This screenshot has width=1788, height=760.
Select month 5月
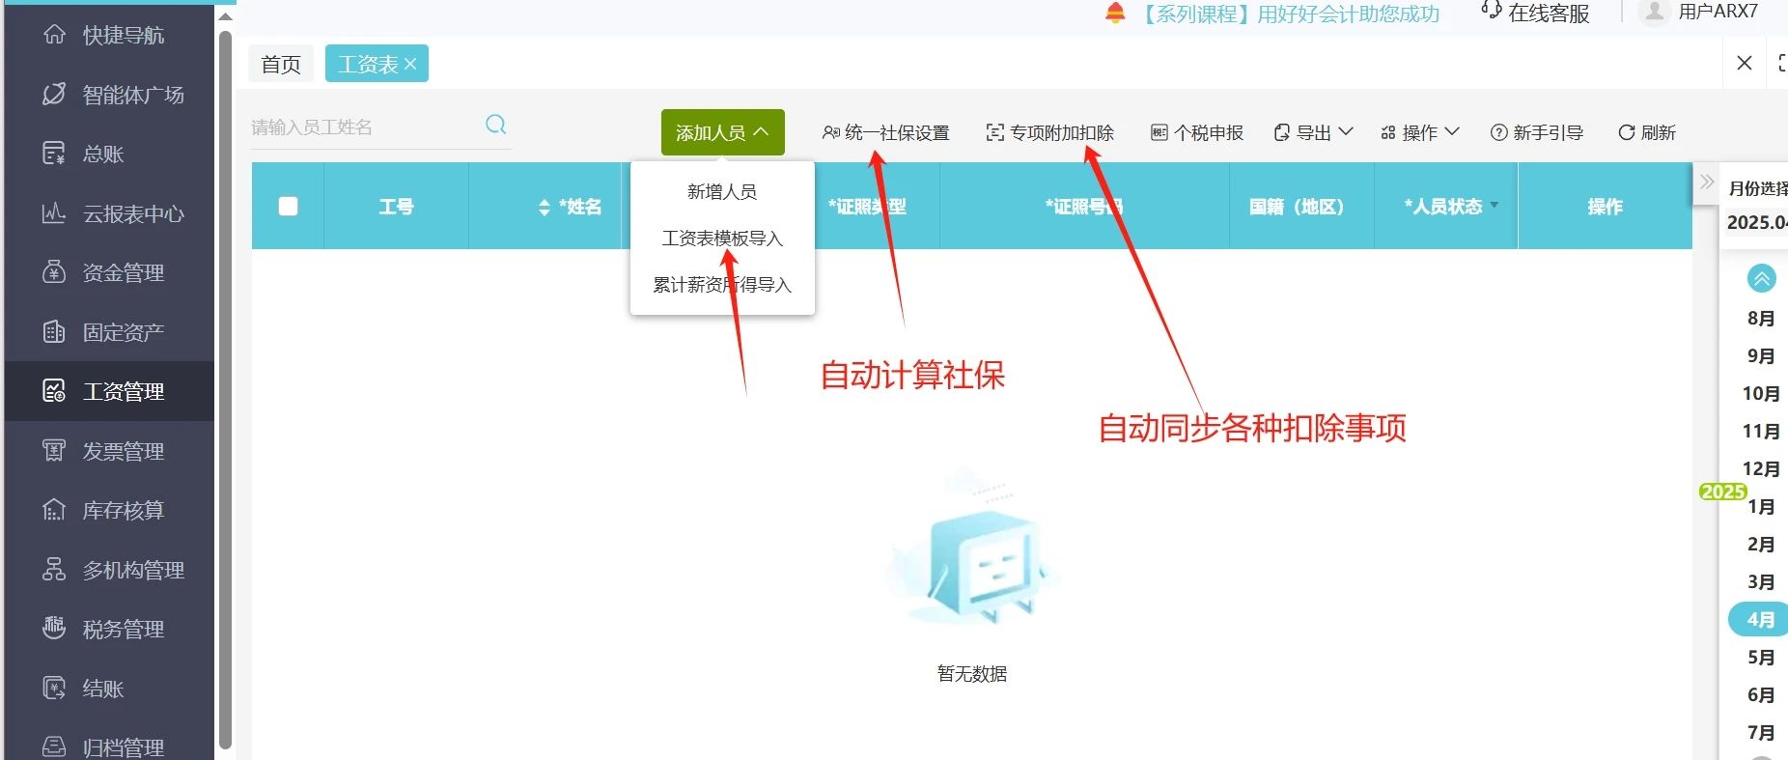click(x=1761, y=657)
